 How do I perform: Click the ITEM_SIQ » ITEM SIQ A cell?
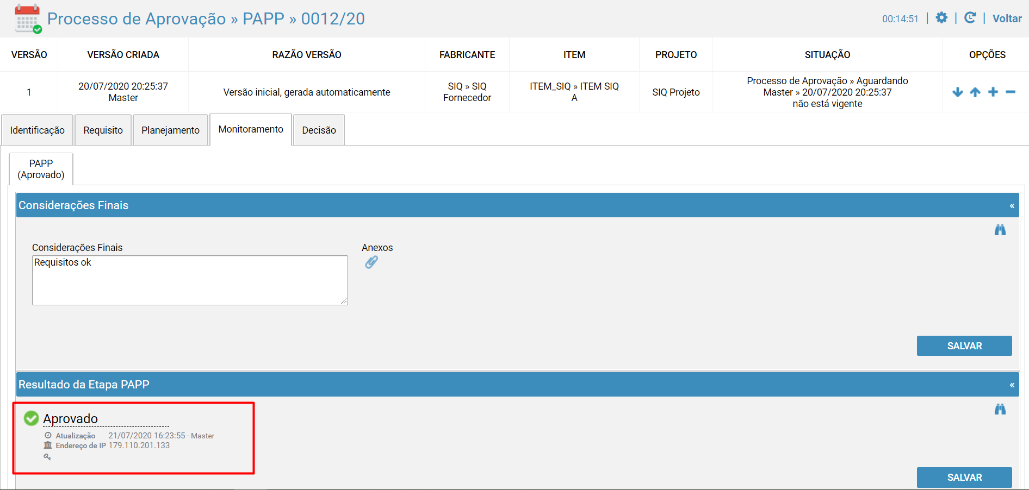point(574,92)
